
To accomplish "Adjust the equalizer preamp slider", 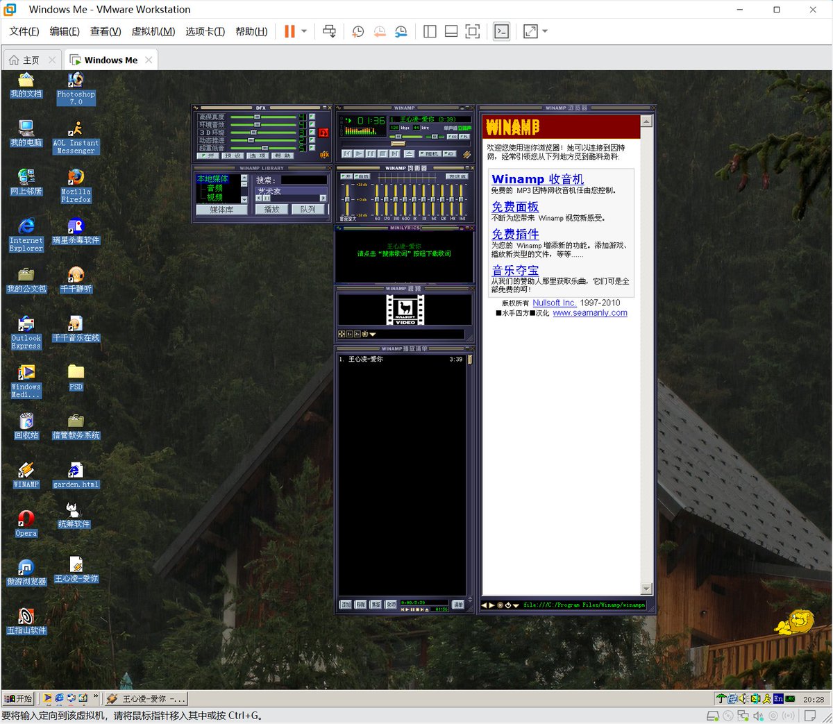I will (347, 200).
